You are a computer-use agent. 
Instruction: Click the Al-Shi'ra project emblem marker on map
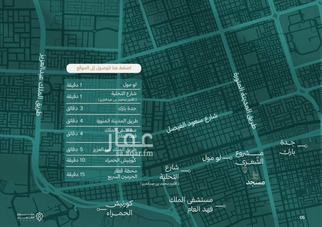245,170
